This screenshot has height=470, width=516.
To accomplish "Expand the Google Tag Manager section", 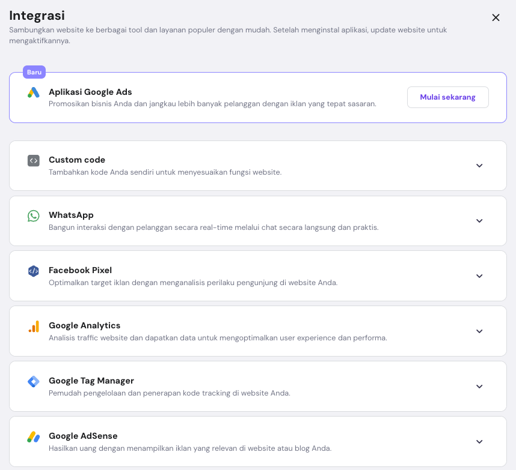I will tap(479, 387).
